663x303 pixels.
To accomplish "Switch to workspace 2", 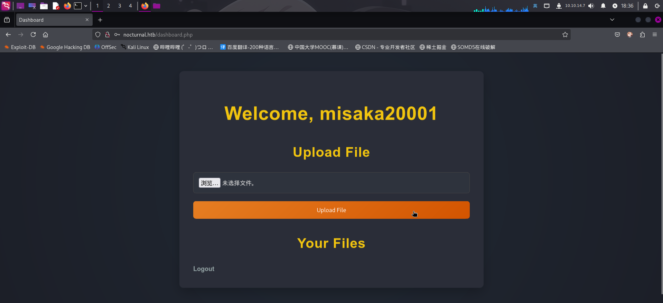I will (x=109, y=6).
